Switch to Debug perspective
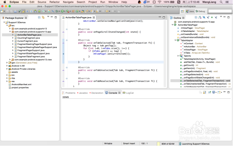Viewport: 233px width, 146px height. tap(200, 11)
